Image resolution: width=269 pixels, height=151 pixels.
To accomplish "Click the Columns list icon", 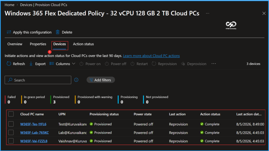I will tap(52, 64).
